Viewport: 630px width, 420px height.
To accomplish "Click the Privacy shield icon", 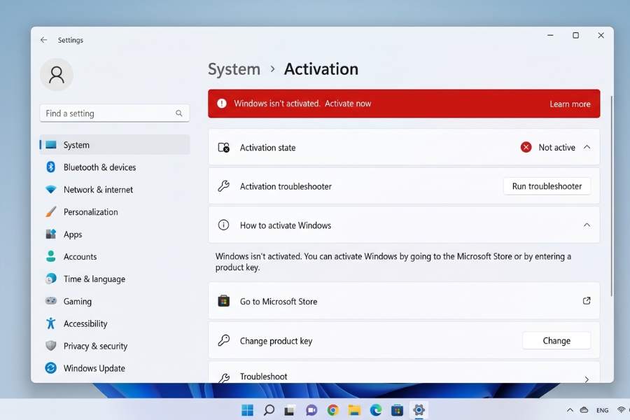I will click(50, 346).
